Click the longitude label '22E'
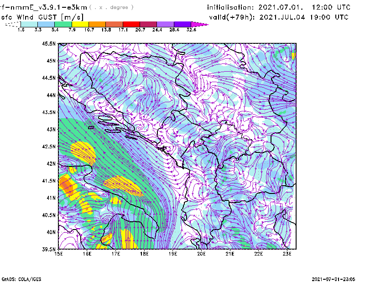The width and height of the screenshot is (365, 282). [259, 254]
